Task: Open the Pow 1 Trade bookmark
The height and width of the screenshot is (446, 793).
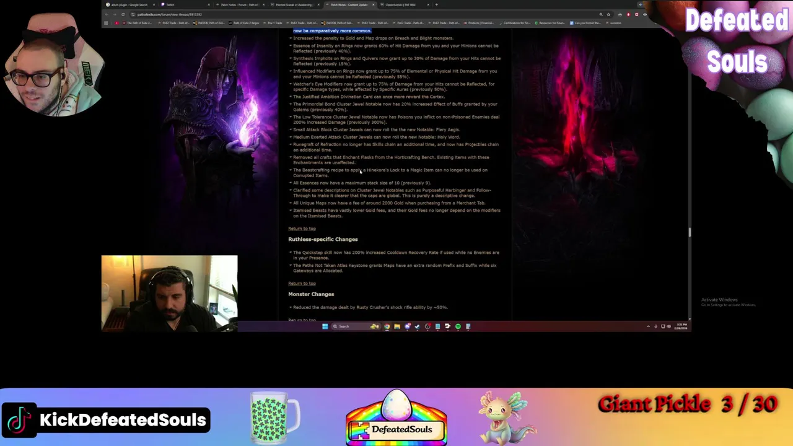Action: tap(273, 23)
